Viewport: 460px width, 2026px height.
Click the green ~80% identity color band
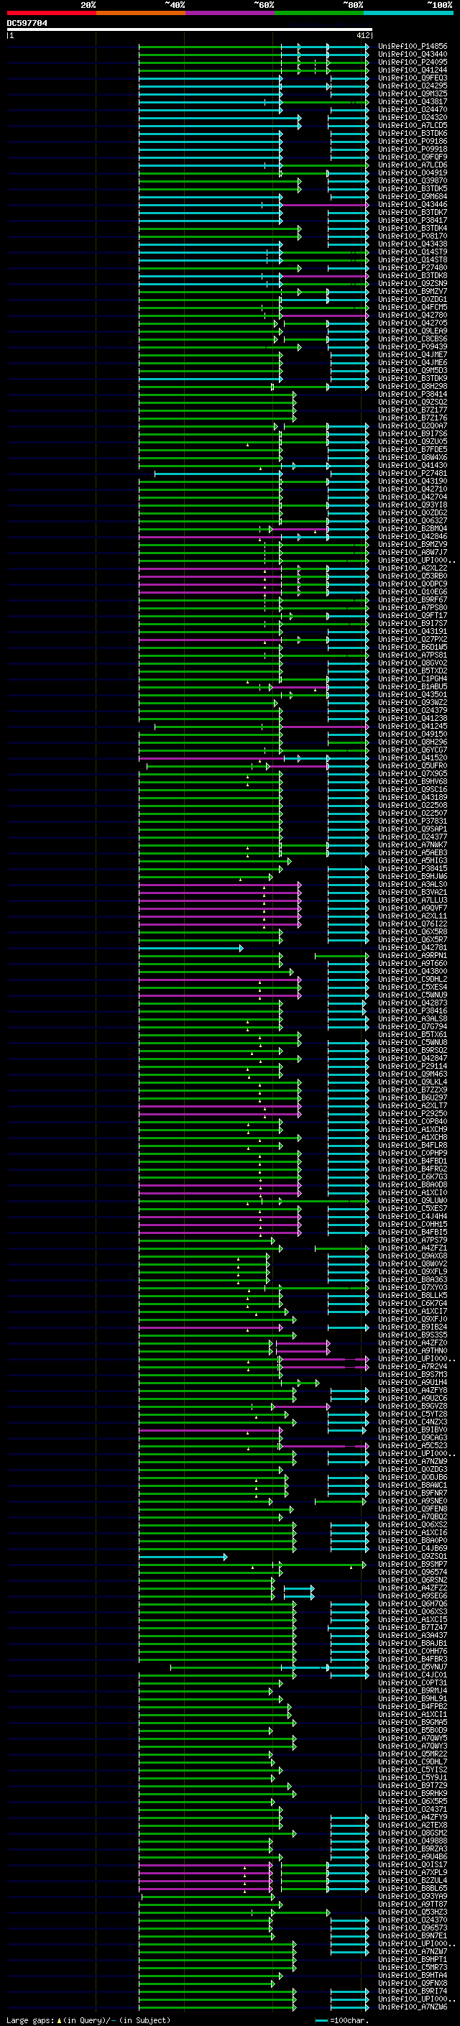[x=319, y=13]
